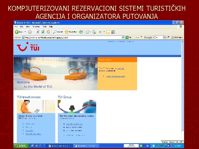199x149 pixels.
Task: Open investor relations link under TUI Group
Action: coord(74,124)
